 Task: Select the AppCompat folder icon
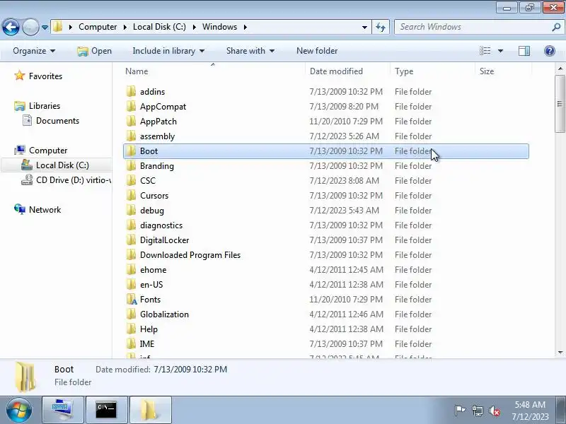point(132,107)
